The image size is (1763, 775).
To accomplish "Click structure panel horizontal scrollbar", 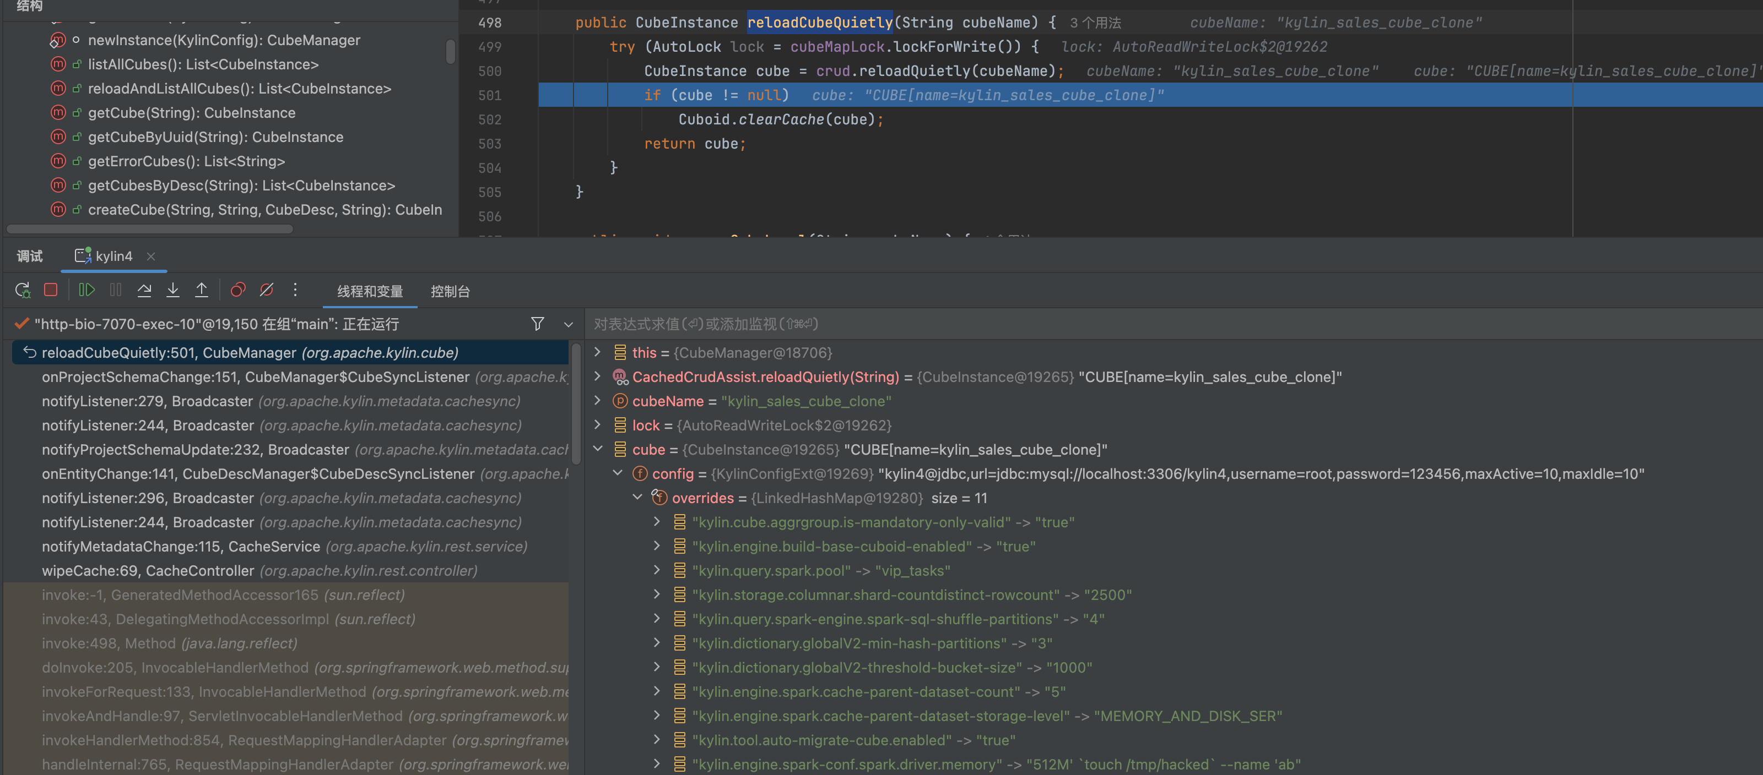I will click(x=150, y=229).
